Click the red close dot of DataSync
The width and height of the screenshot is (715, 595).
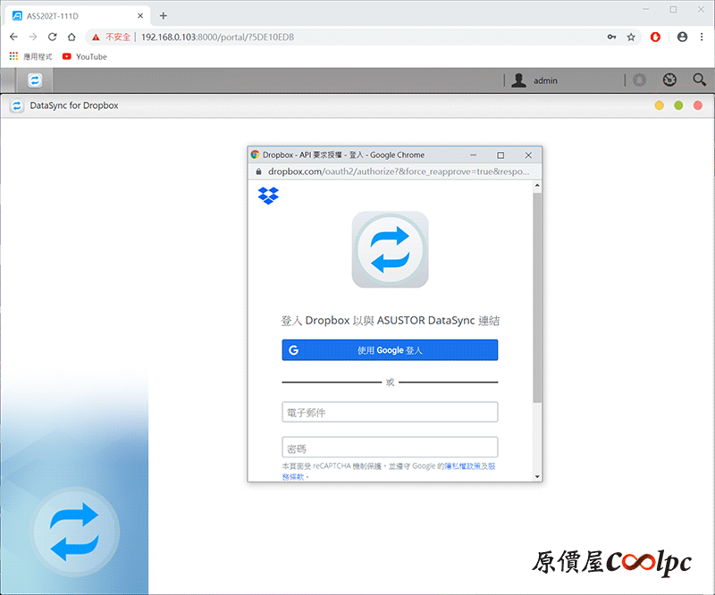(698, 105)
